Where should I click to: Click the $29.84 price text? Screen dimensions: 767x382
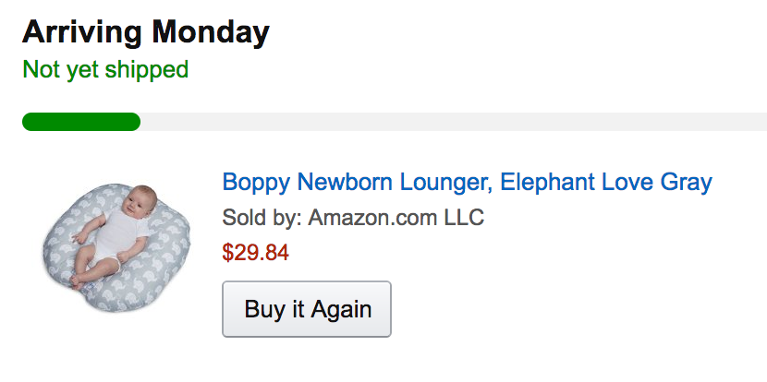pyautogui.click(x=256, y=252)
